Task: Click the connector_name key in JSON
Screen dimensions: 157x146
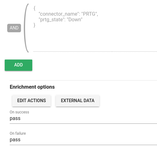Action: click(x=59, y=14)
